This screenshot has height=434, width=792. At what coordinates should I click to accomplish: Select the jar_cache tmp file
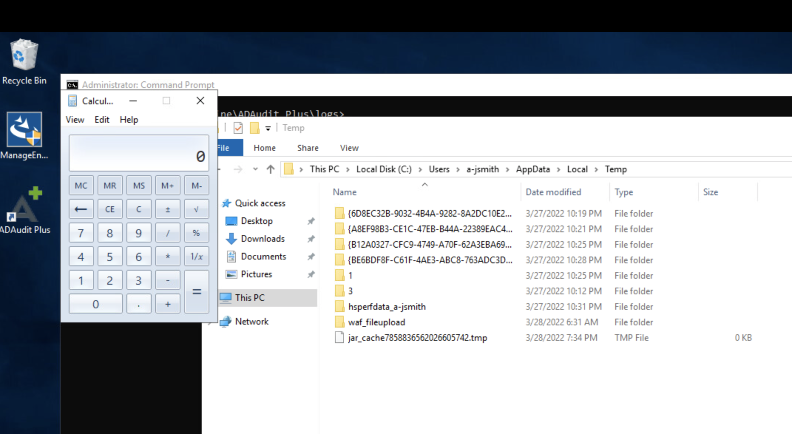417,338
